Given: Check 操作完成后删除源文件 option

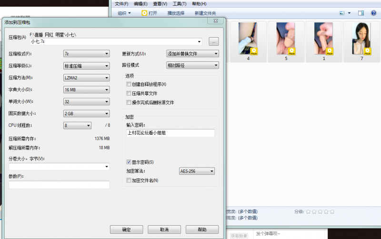Looking at the screenshot, I should pyautogui.click(x=129, y=102).
